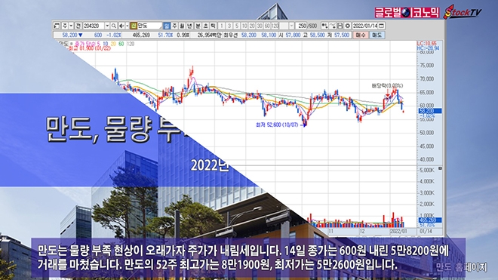Expand the stock code 204320 dropdown
The height and width of the screenshot is (280, 498).
[107, 26]
